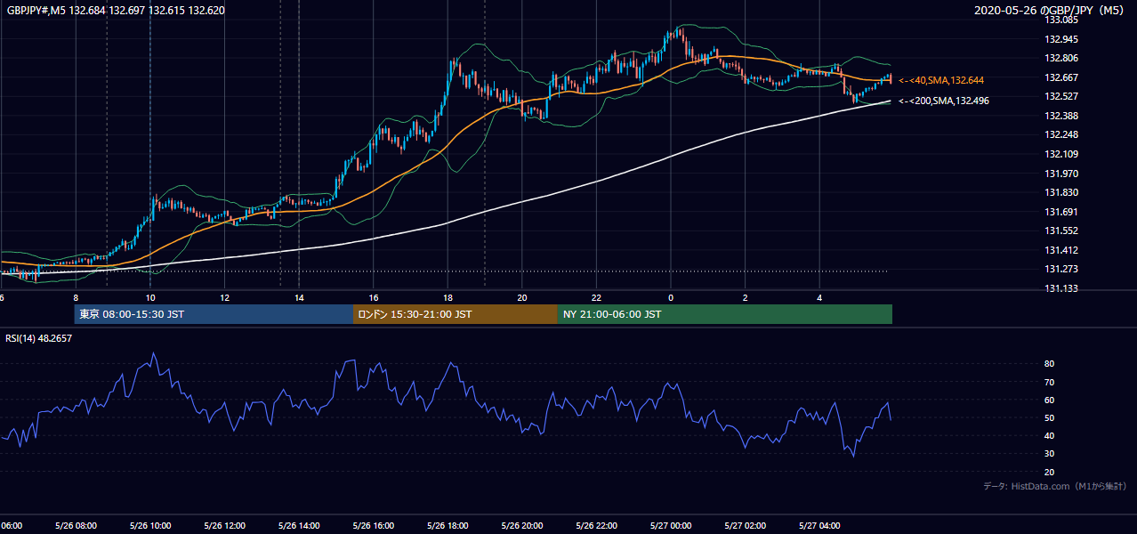Click the 5/26 22:00 date label
Viewport: 1137px width, 534px height.
click(596, 526)
